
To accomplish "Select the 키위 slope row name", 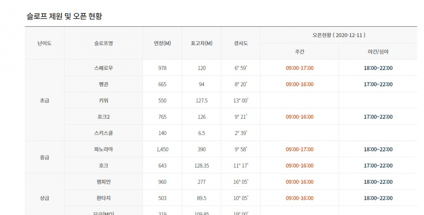I will (x=104, y=101).
